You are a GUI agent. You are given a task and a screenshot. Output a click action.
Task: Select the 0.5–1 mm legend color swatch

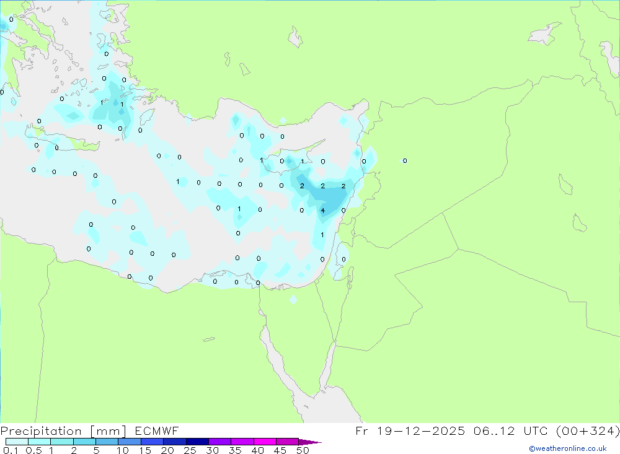click(x=40, y=442)
